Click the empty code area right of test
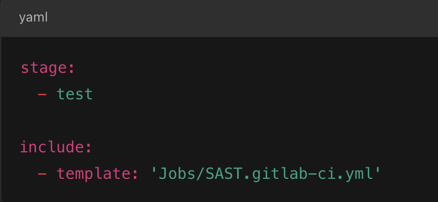This screenshot has height=202, width=438. point(265,94)
